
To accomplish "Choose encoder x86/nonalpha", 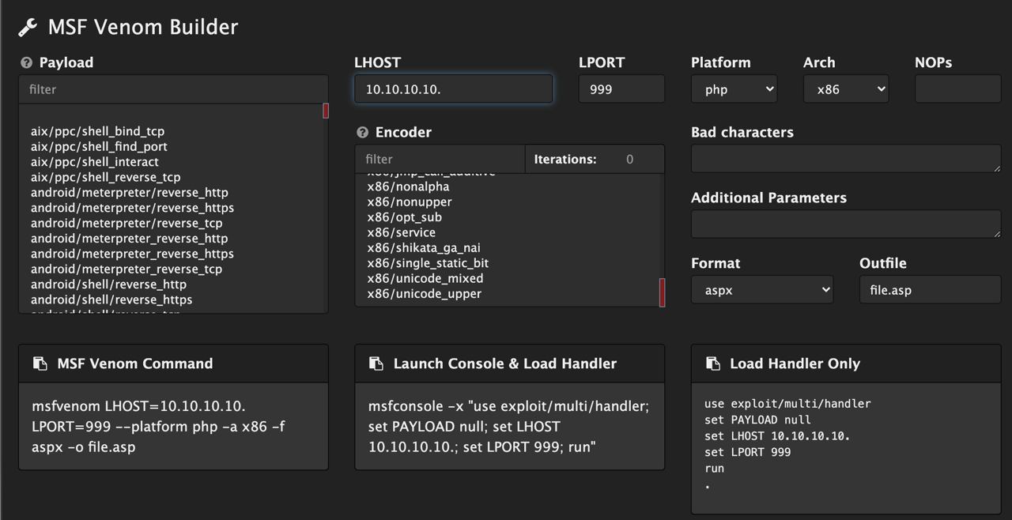I will click(408, 187).
